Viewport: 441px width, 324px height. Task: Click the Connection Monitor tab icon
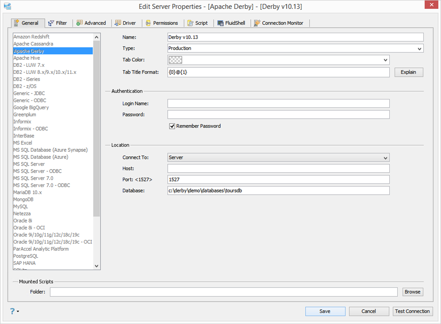[257, 23]
